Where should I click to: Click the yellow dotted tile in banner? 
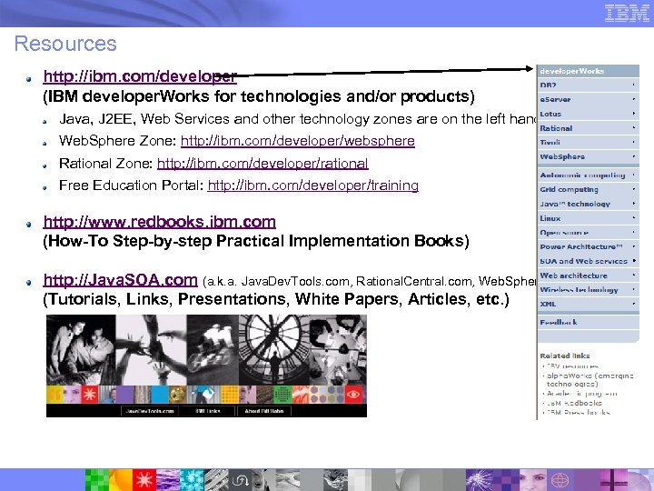[x=230, y=394]
